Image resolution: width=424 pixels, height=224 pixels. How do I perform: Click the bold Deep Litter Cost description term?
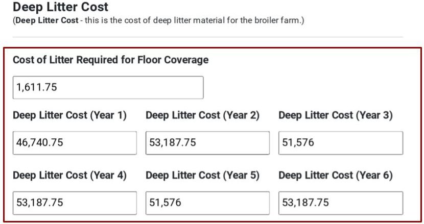[47, 20]
